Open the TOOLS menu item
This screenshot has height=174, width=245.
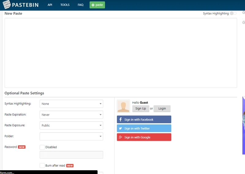coord(65,5)
